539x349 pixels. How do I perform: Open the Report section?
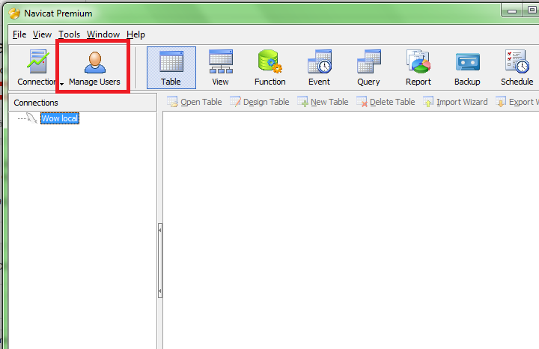418,67
